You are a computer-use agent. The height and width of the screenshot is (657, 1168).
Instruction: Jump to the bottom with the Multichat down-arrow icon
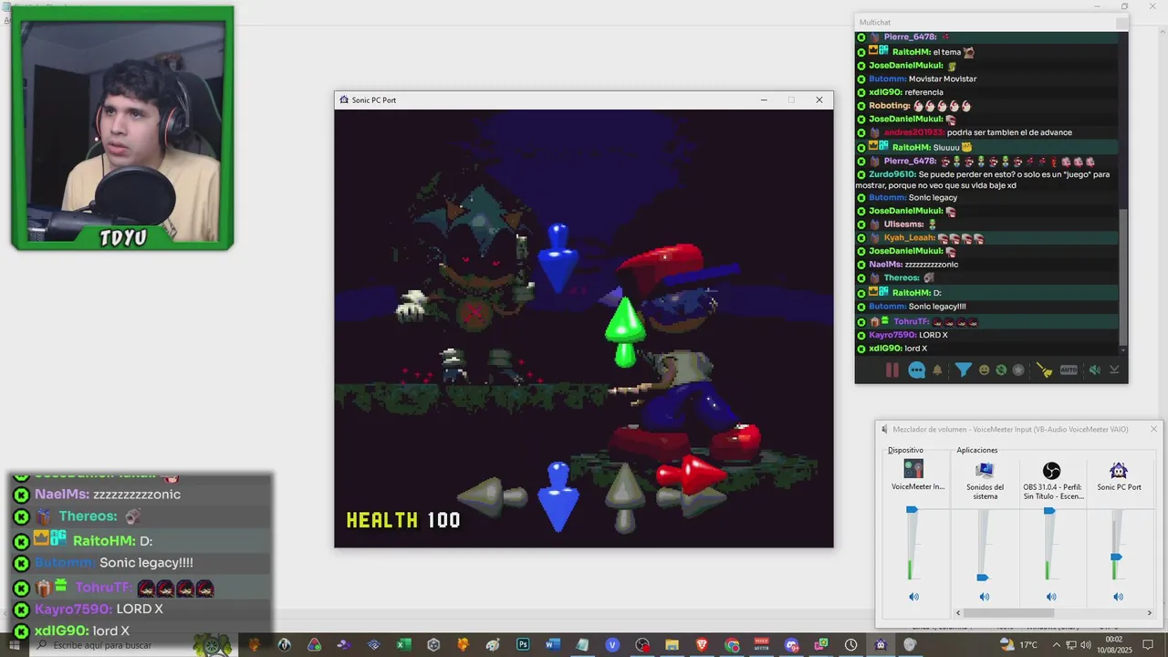pyautogui.click(x=1114, y=370)
